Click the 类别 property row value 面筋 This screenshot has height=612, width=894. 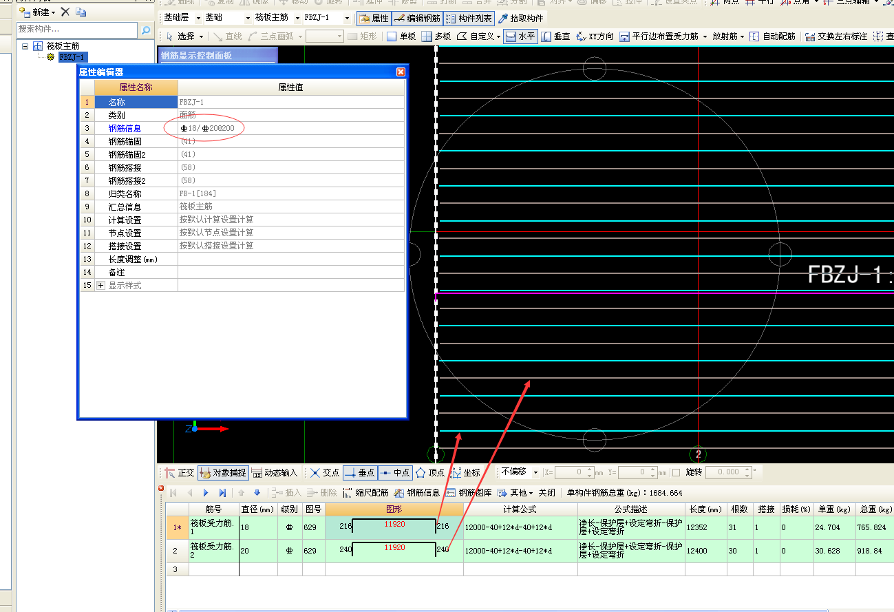click(291, 115)
